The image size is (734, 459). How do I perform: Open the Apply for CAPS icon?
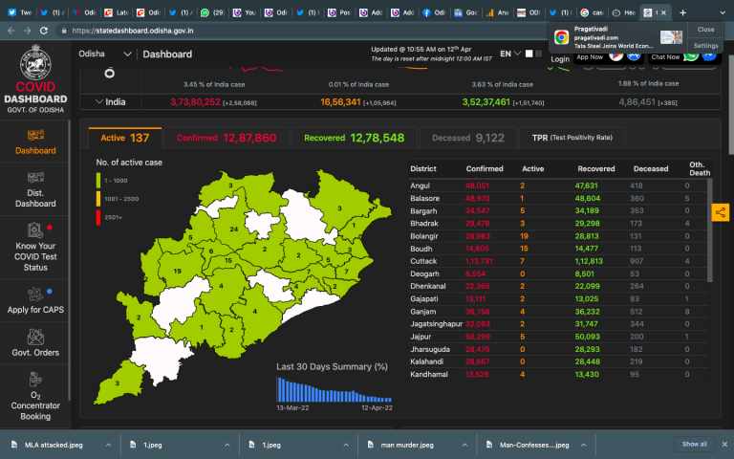[x=34, y=293]
